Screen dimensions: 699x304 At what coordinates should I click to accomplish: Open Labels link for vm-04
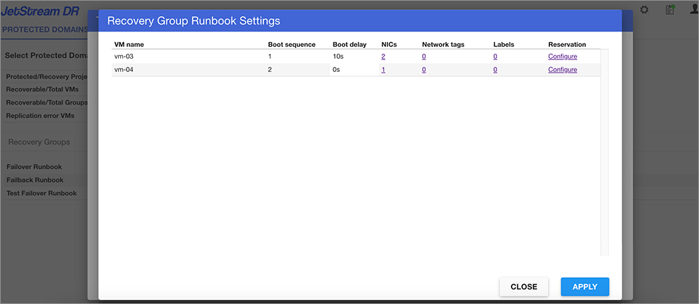pos(495,70)
